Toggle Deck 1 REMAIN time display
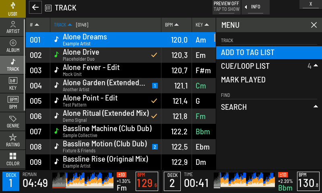 35,181
